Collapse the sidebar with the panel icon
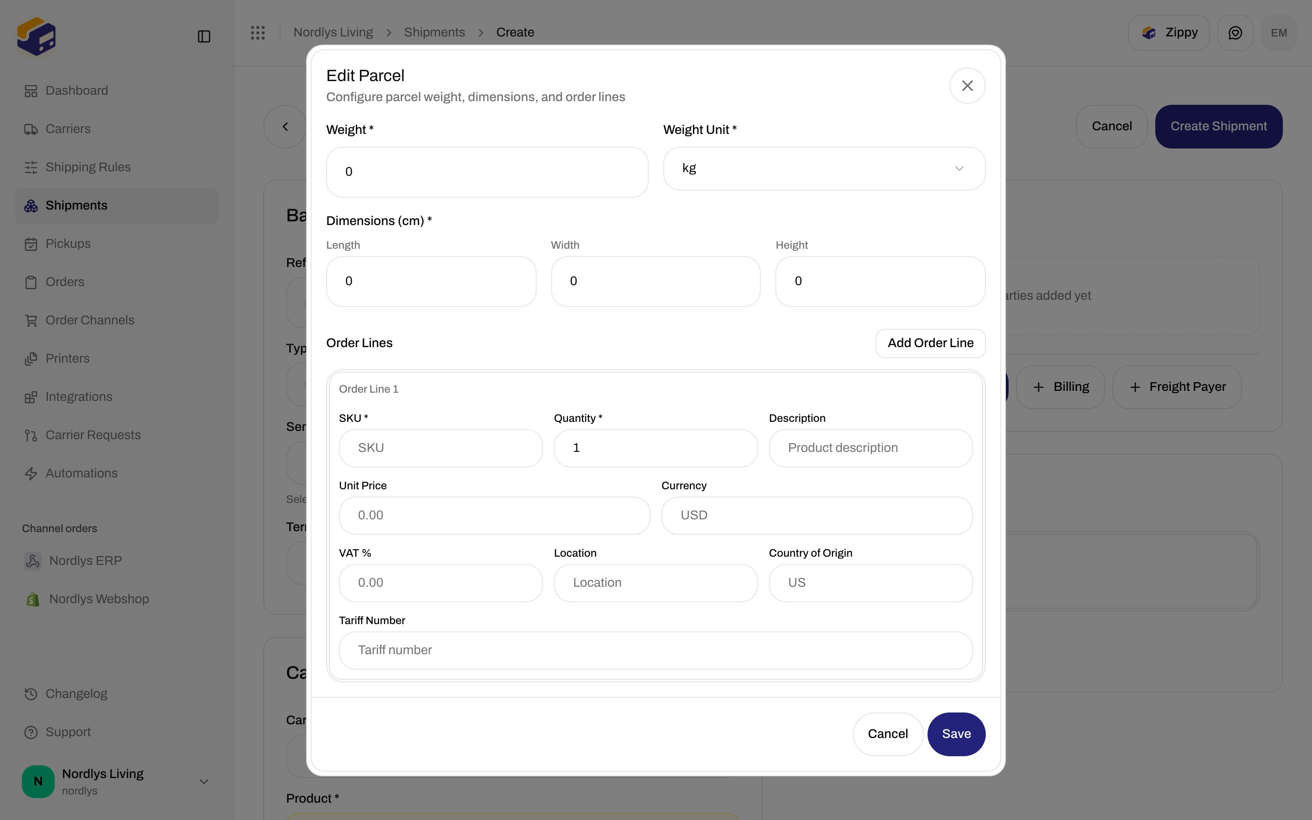Viewport: 1312px width, 820px height. (204, 36)
